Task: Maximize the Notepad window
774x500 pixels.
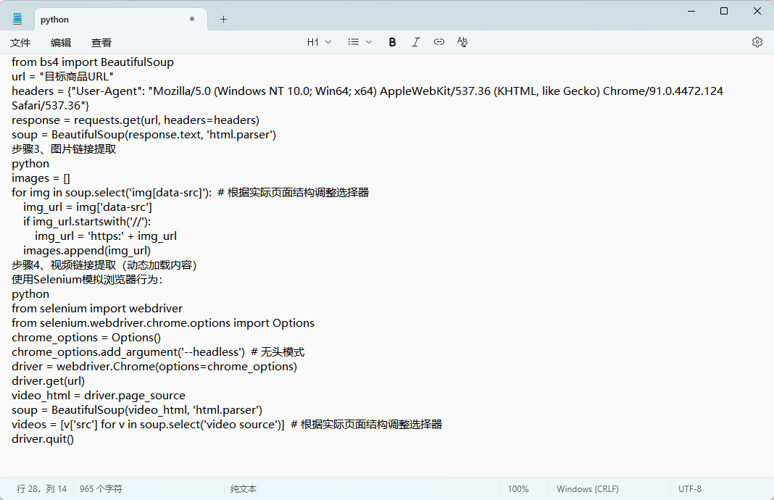Action: click(724, 11)
